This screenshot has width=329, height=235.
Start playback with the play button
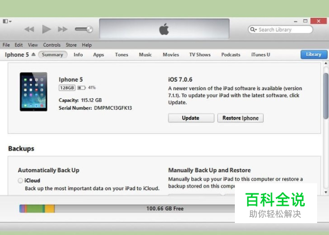click(47, 29)
